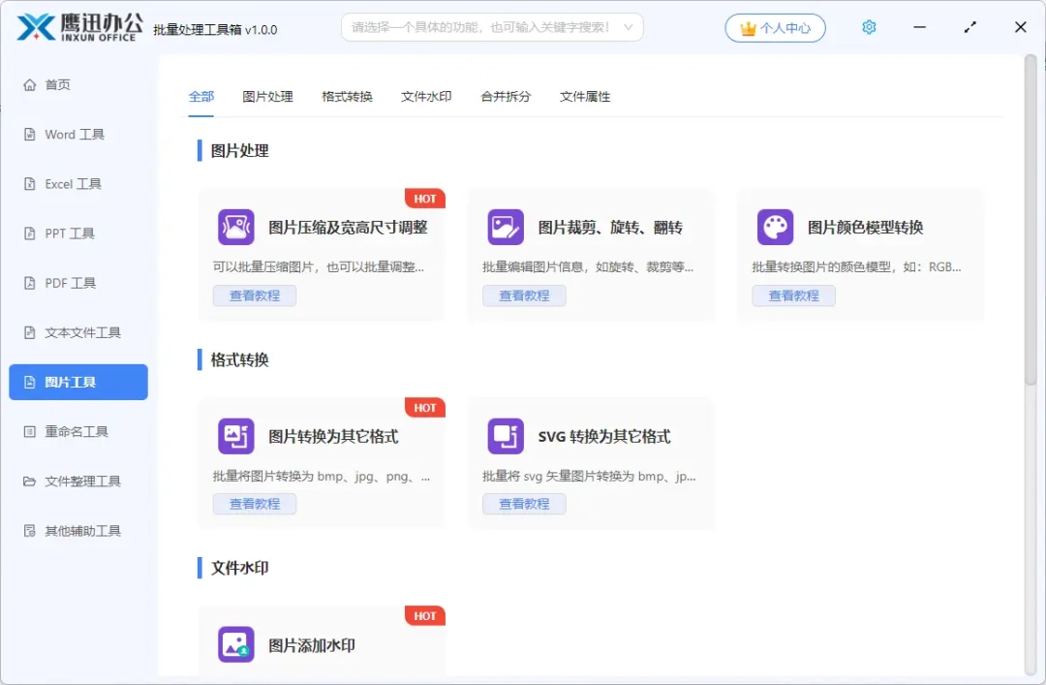Open the 个人中心 button

click(774, 27)
